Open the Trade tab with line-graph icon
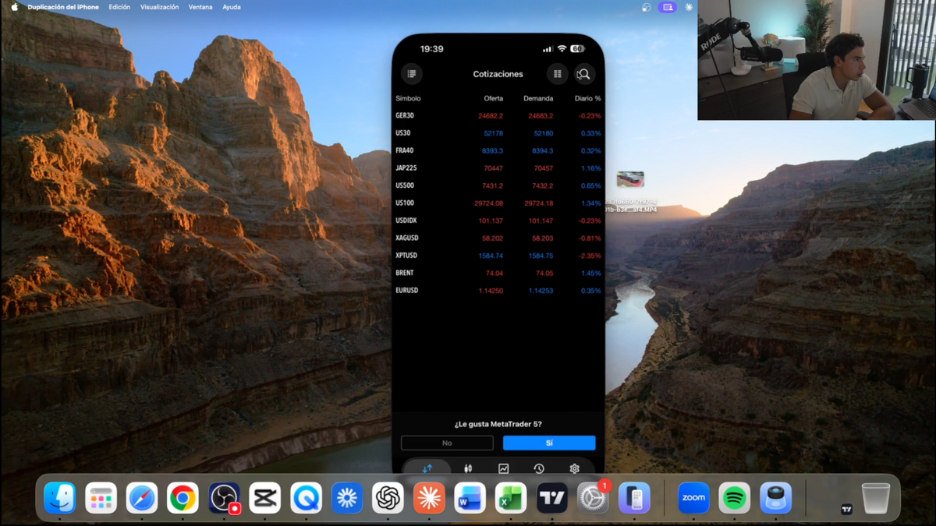The height and width of the screenshot is (526, 936). 504,468
